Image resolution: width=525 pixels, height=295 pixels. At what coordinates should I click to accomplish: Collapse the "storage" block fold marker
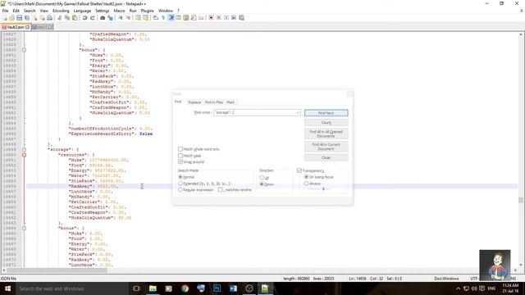click(24, 149)
